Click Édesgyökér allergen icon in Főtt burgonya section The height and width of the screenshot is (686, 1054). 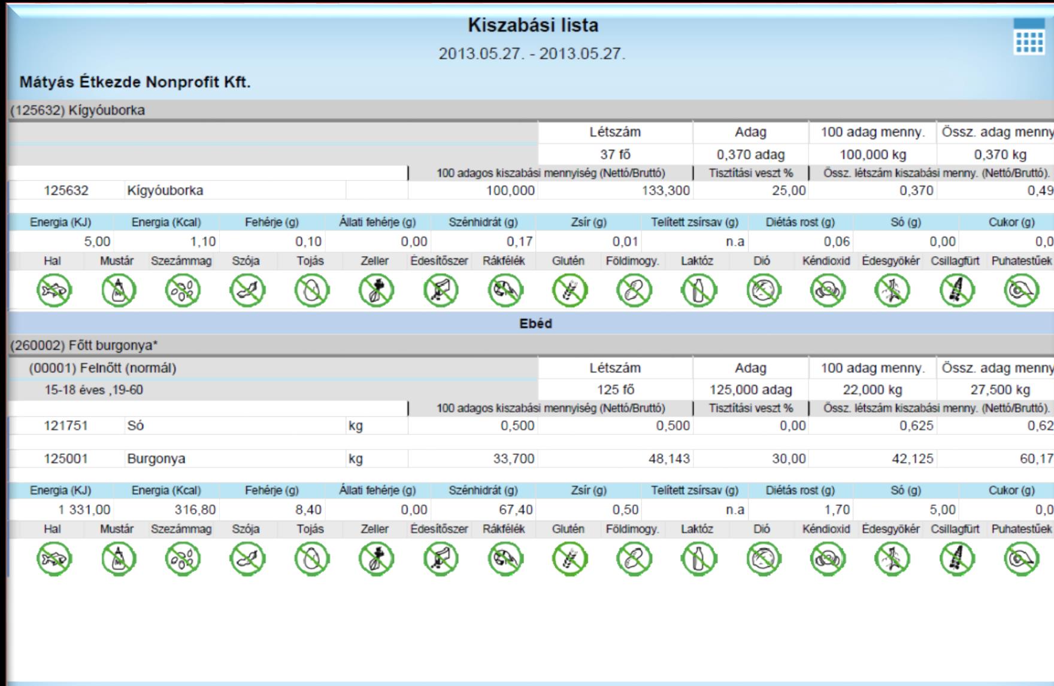coord(892,559)
